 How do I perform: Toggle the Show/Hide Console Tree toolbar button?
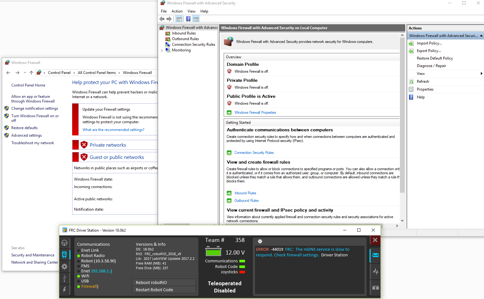pos(179,19)
